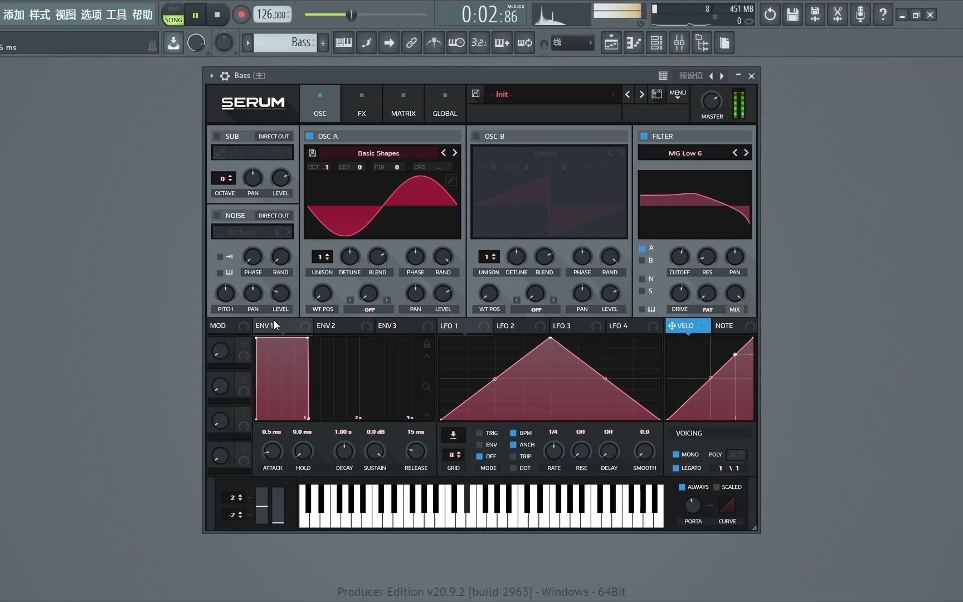Adjust the filter CUTOFF knob

click(x=679, y=256)
